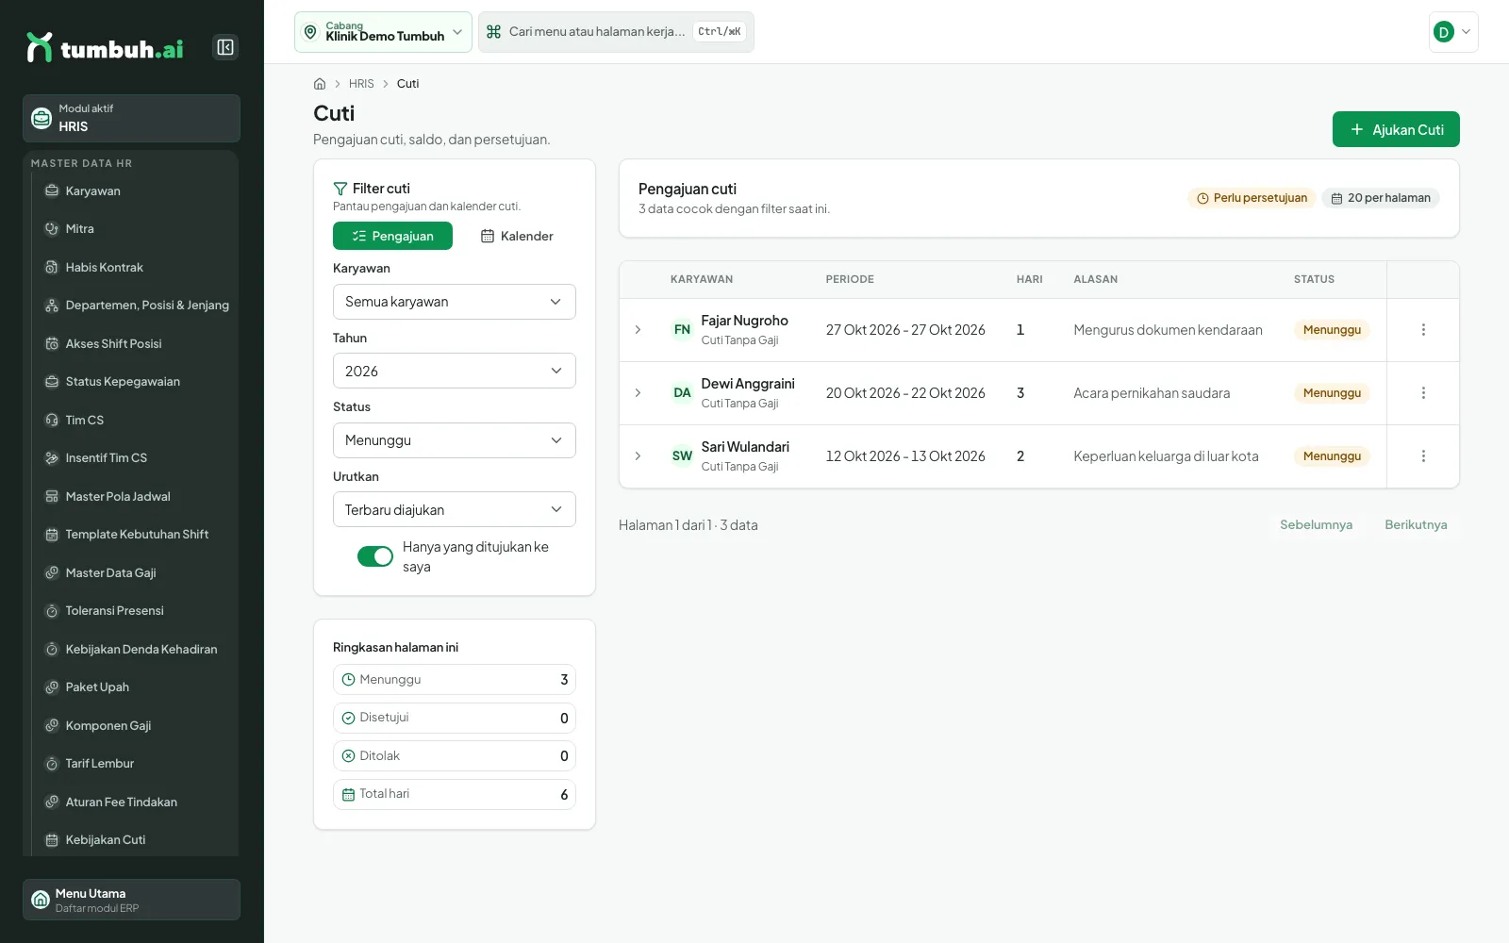The height and width of the screenshot is (943, 1509).
Task: Open three-dot menu for Dewi Anggraini
Action: (1423, 393)
